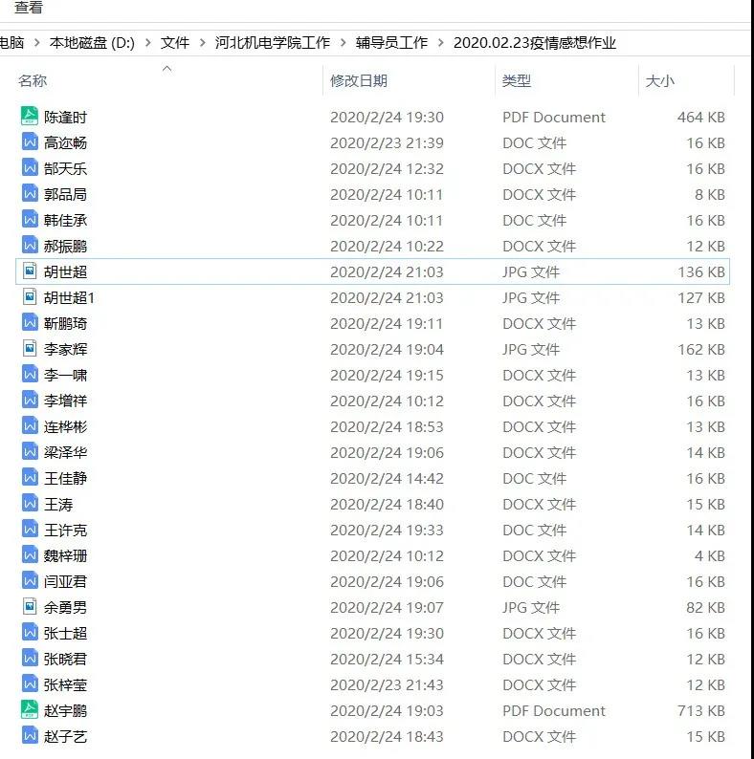Viewport: 754px width, 759px height.
Task: Select the file named 余勇男
Action: [65, 608]
